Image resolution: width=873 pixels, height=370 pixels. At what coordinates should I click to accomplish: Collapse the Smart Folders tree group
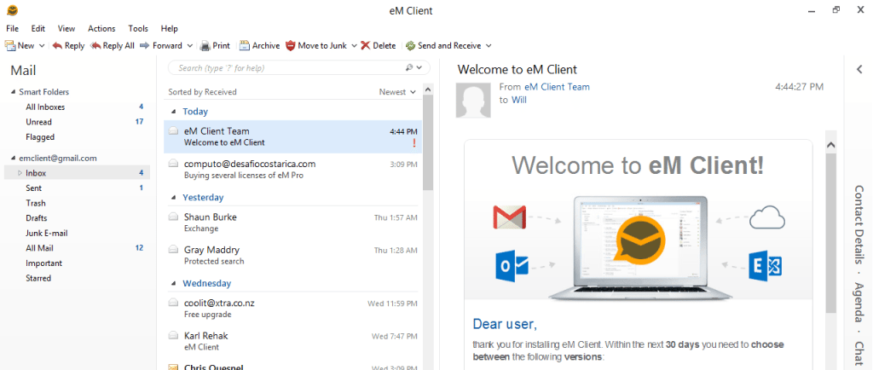[x=14, y=92]
